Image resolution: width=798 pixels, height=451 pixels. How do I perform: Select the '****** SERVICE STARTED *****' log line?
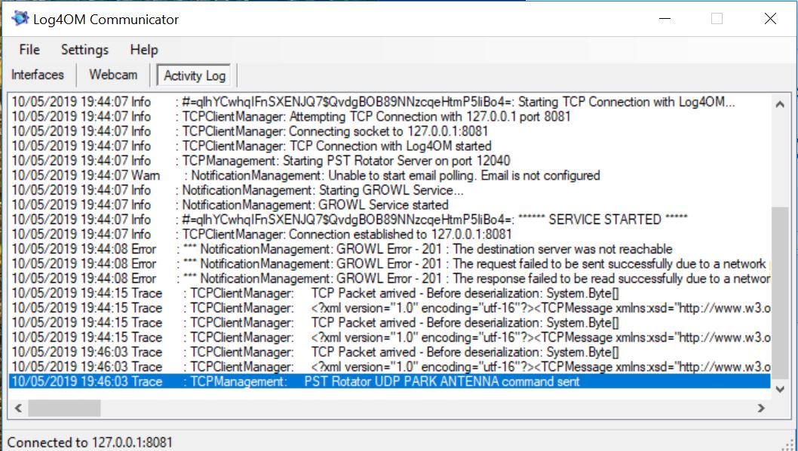point(390,220)
